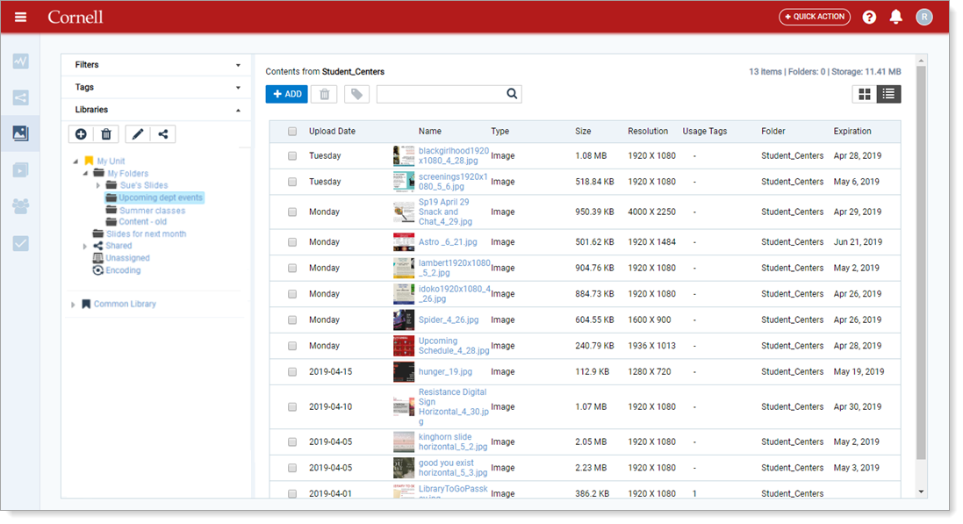Delete selected content with trash button
The height and width of the screenshot is (524, 963).
[324, 94]
